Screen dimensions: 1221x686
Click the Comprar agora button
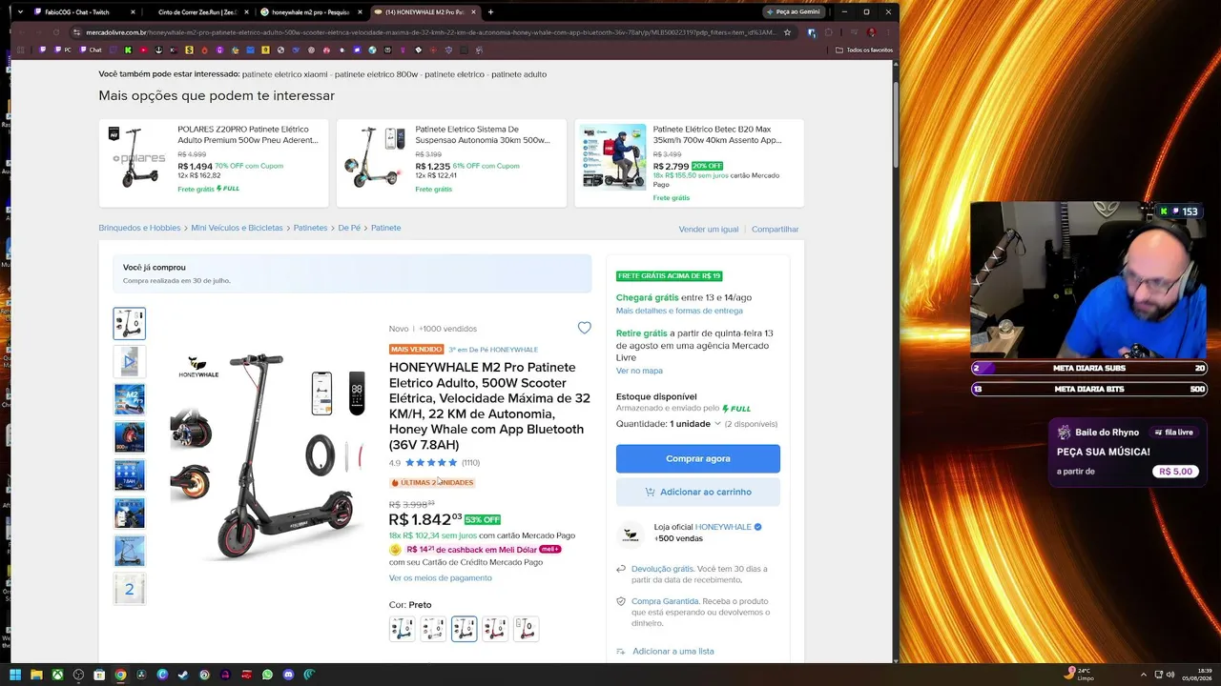coord(698,458)
